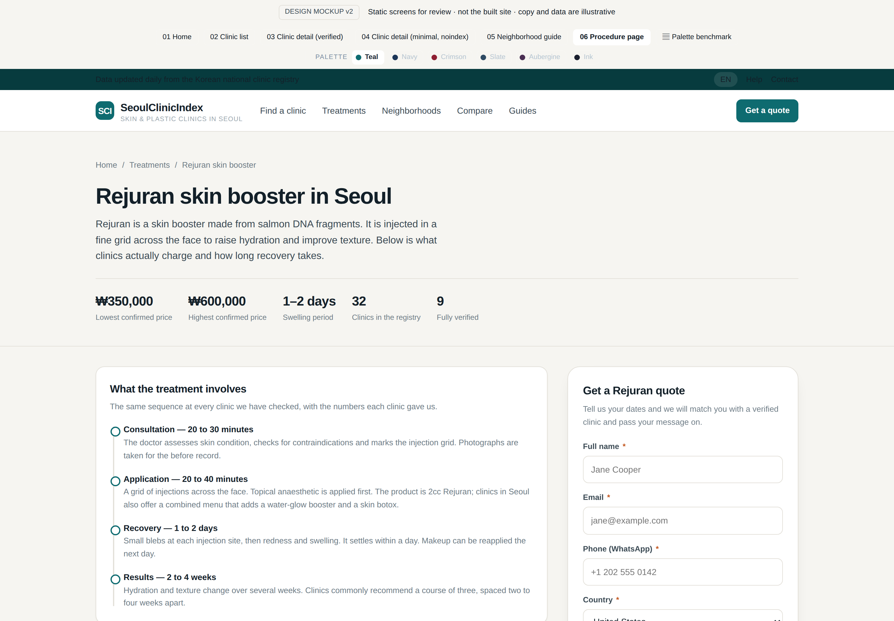Click the 9 Fully verified stat
The height and width of the screenshot is (621, 894).
458,308
